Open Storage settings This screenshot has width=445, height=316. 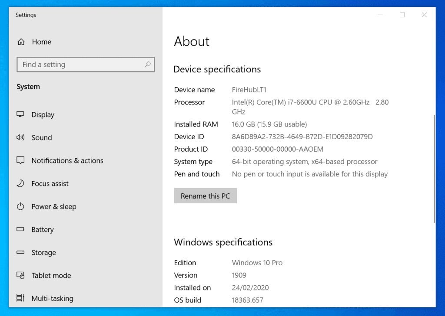pyautogui.click(x=43, y=253)
